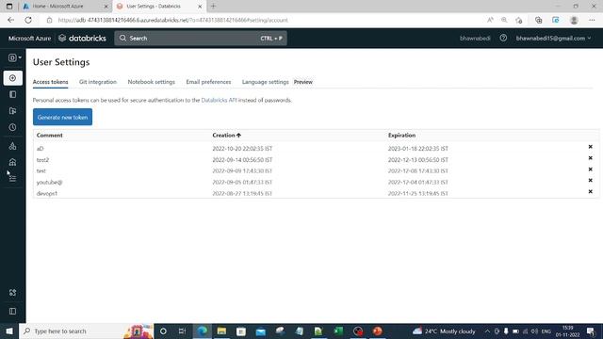Open Mail app from taskbar
This screenshot has height=339, width=603.
(x=260, y=331)
